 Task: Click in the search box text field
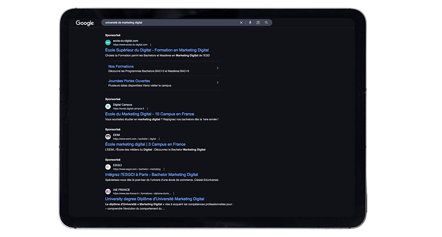[x=168, y=23]
